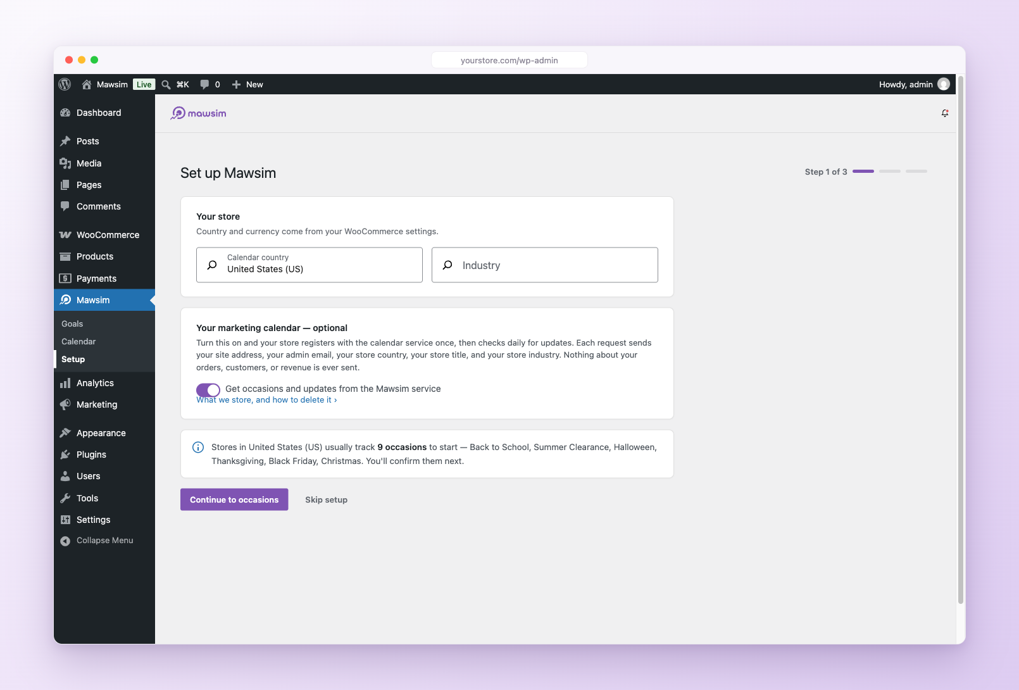Click the Comments sidebar bubble icon
This screenshot has width=1019, height=690.
(65, 206)
